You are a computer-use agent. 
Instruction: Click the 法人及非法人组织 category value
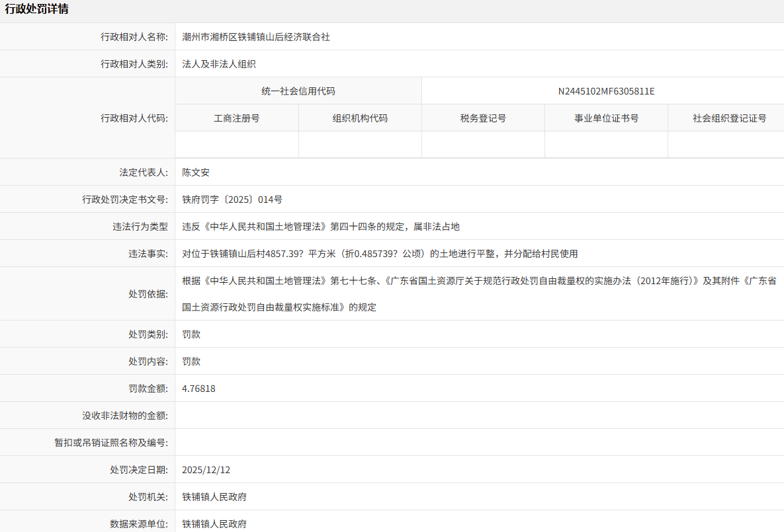click(x=219, y=64)
